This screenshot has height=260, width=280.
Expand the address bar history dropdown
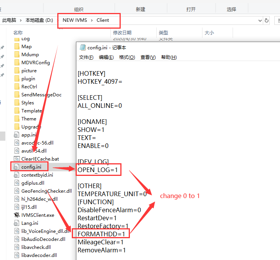[260, 21]
